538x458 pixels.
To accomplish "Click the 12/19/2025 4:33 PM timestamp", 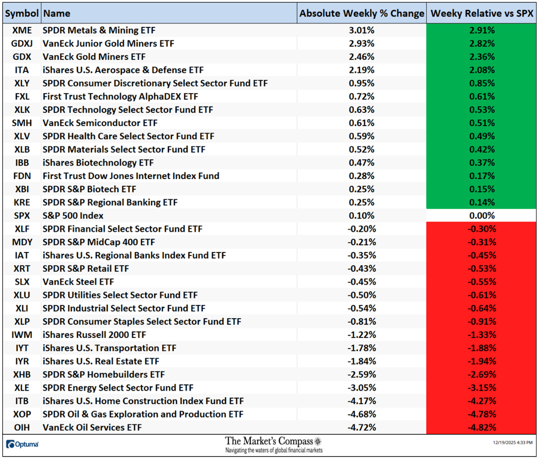I will pyautogui.click(x=513, y=442).
